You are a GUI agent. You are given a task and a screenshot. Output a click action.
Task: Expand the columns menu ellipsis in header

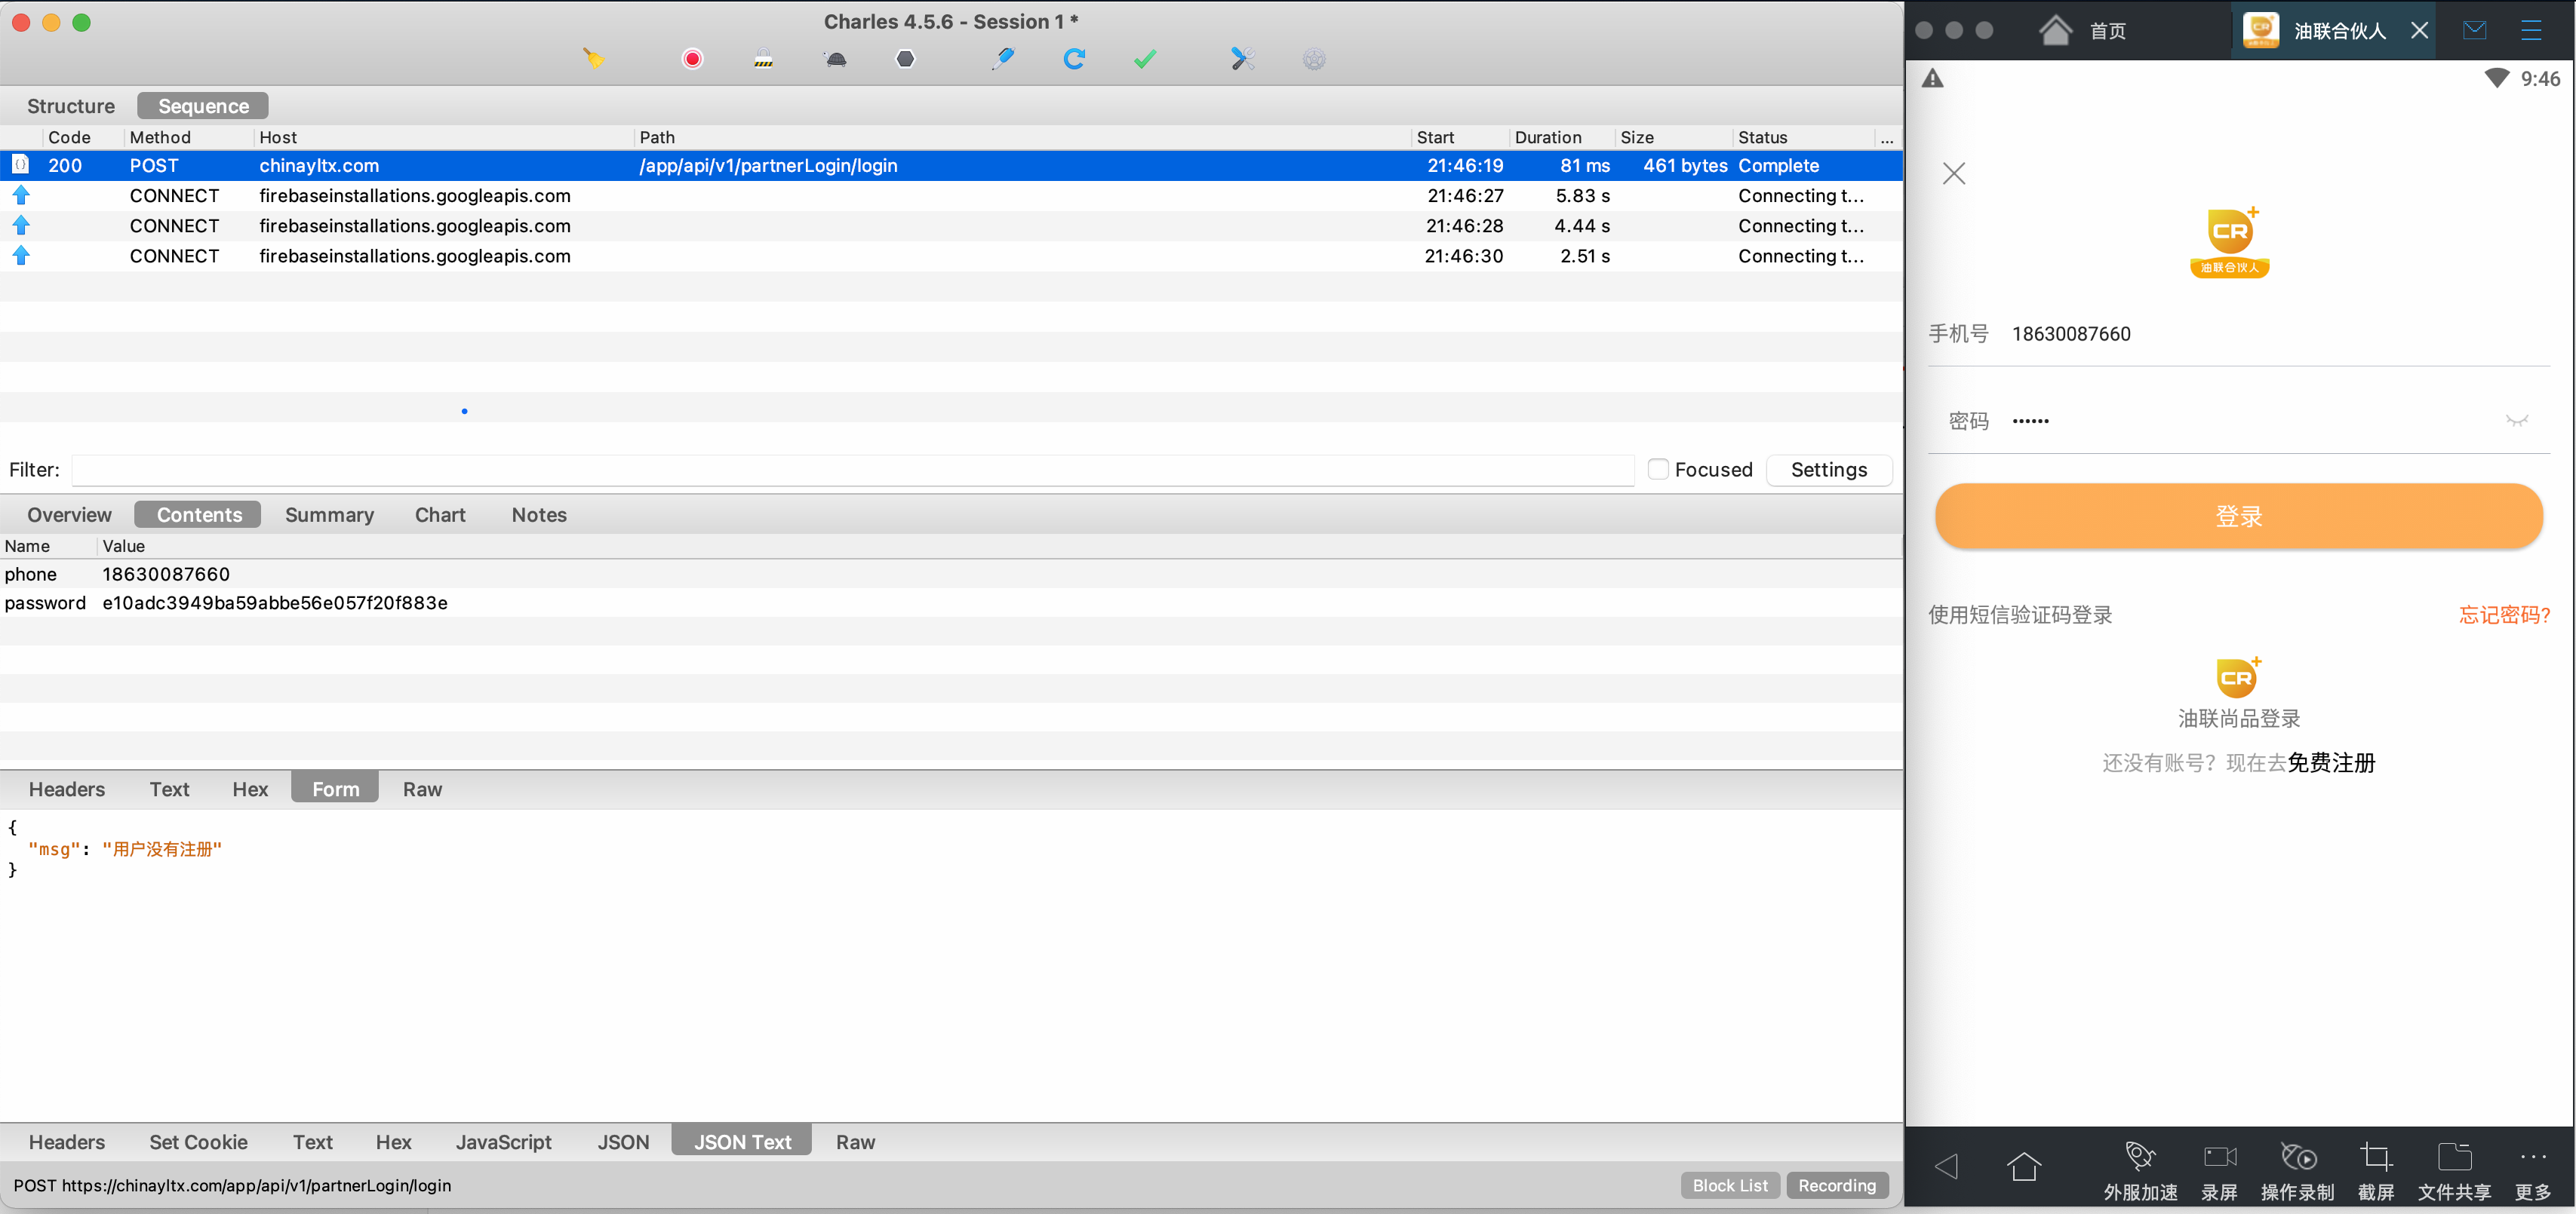(x=1886, y=138)
